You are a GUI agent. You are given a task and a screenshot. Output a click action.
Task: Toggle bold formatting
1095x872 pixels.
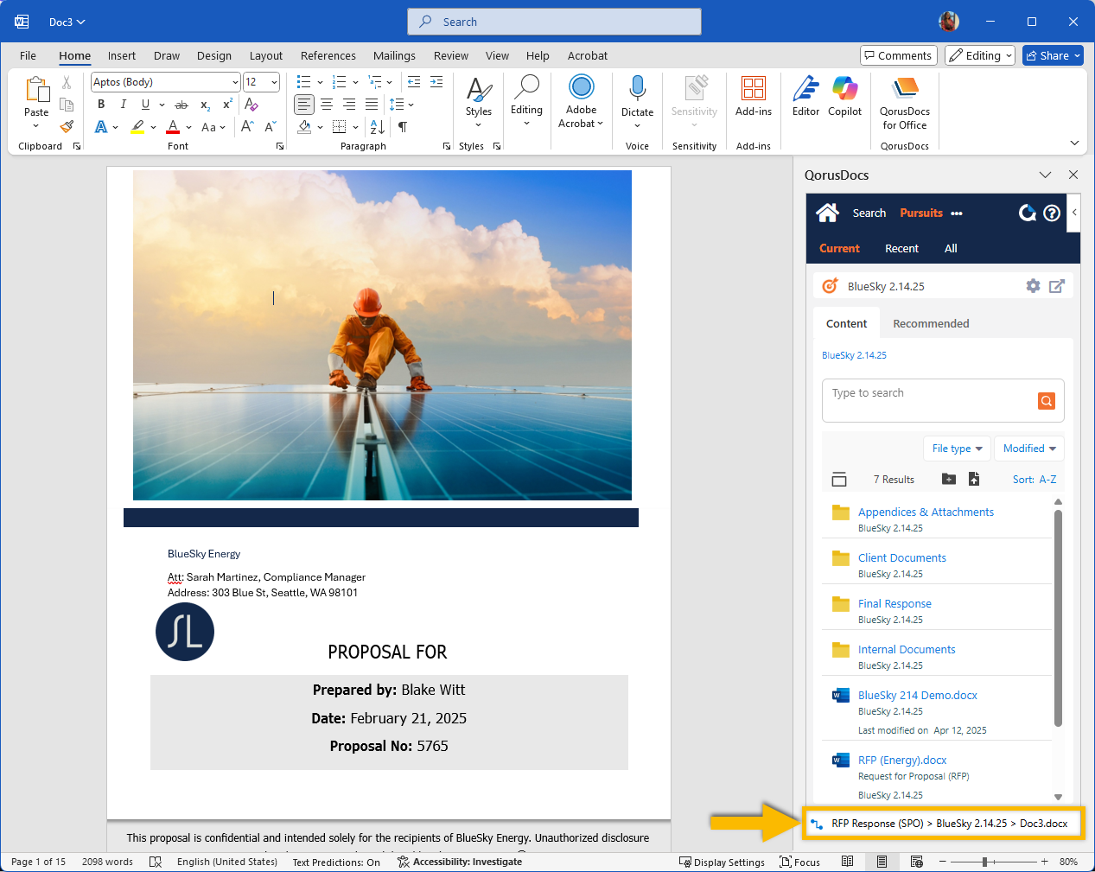point(101,105)
